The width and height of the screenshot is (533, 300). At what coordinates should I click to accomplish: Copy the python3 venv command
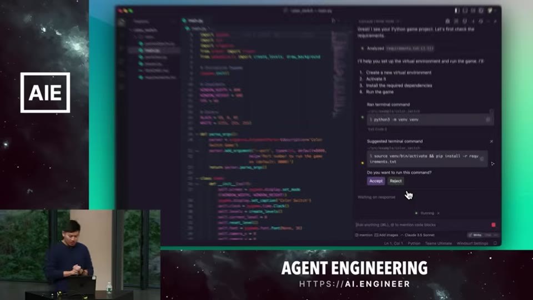coord(488,119)
